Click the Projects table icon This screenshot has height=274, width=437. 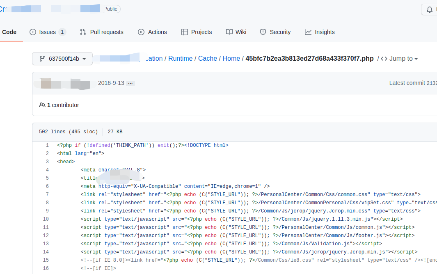click(x=185, y=32)
